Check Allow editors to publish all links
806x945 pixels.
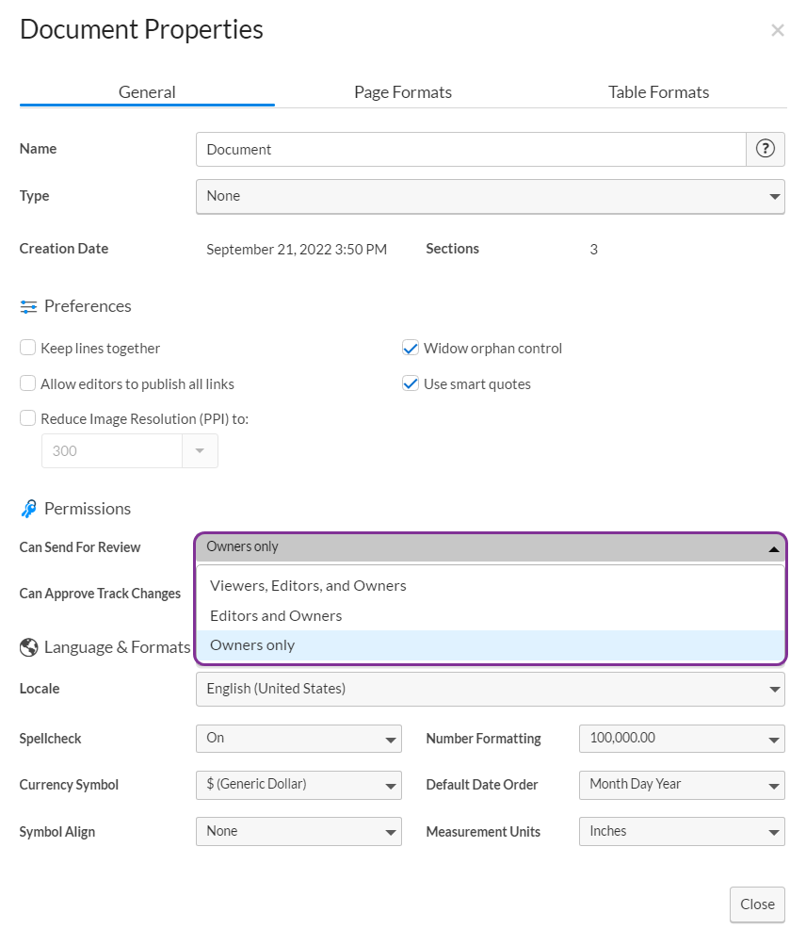tap(27, 383)
